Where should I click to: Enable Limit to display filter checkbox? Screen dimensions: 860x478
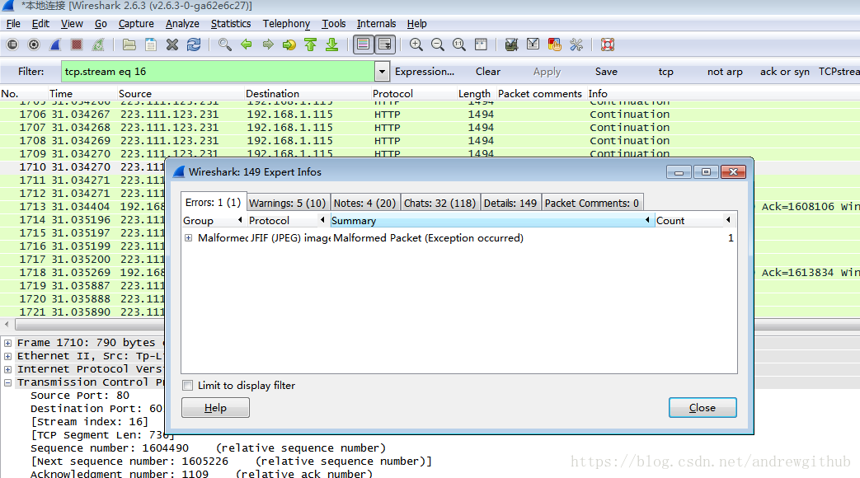tap(188, 386)
